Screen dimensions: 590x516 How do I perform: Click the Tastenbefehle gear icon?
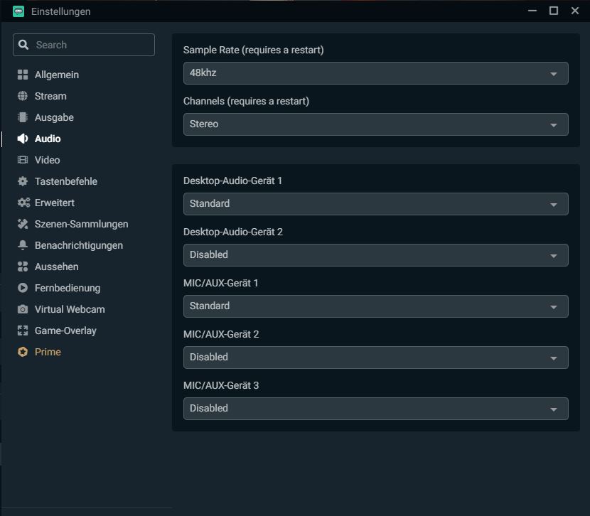[23, 181]
